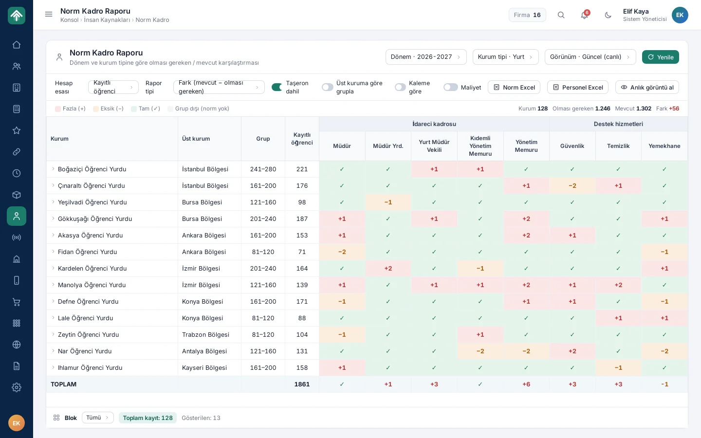Enable the Maliyet switch
This screenshot has height=438, width=701.
[x=451, y=87]
